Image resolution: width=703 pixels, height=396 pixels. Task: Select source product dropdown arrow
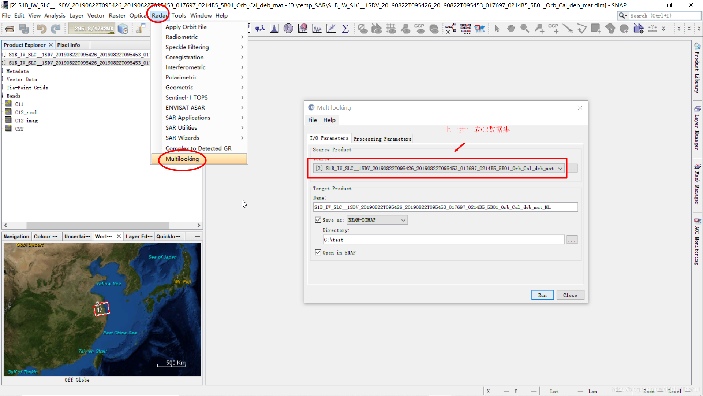pos(560,168)
